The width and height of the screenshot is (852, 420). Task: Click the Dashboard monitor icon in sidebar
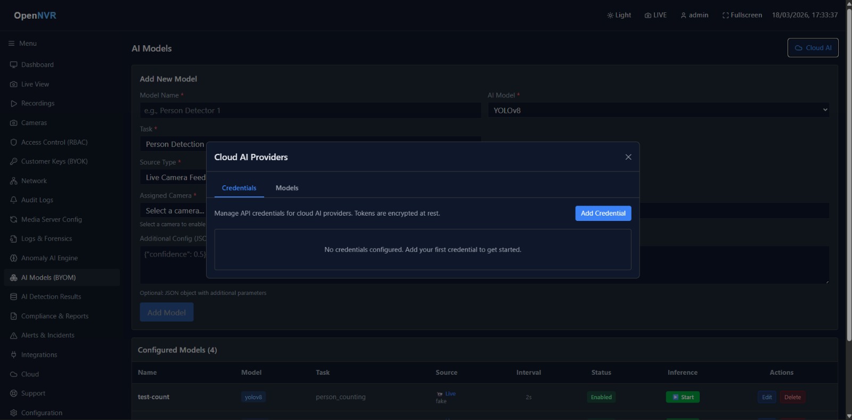click(x=14, y=65)
